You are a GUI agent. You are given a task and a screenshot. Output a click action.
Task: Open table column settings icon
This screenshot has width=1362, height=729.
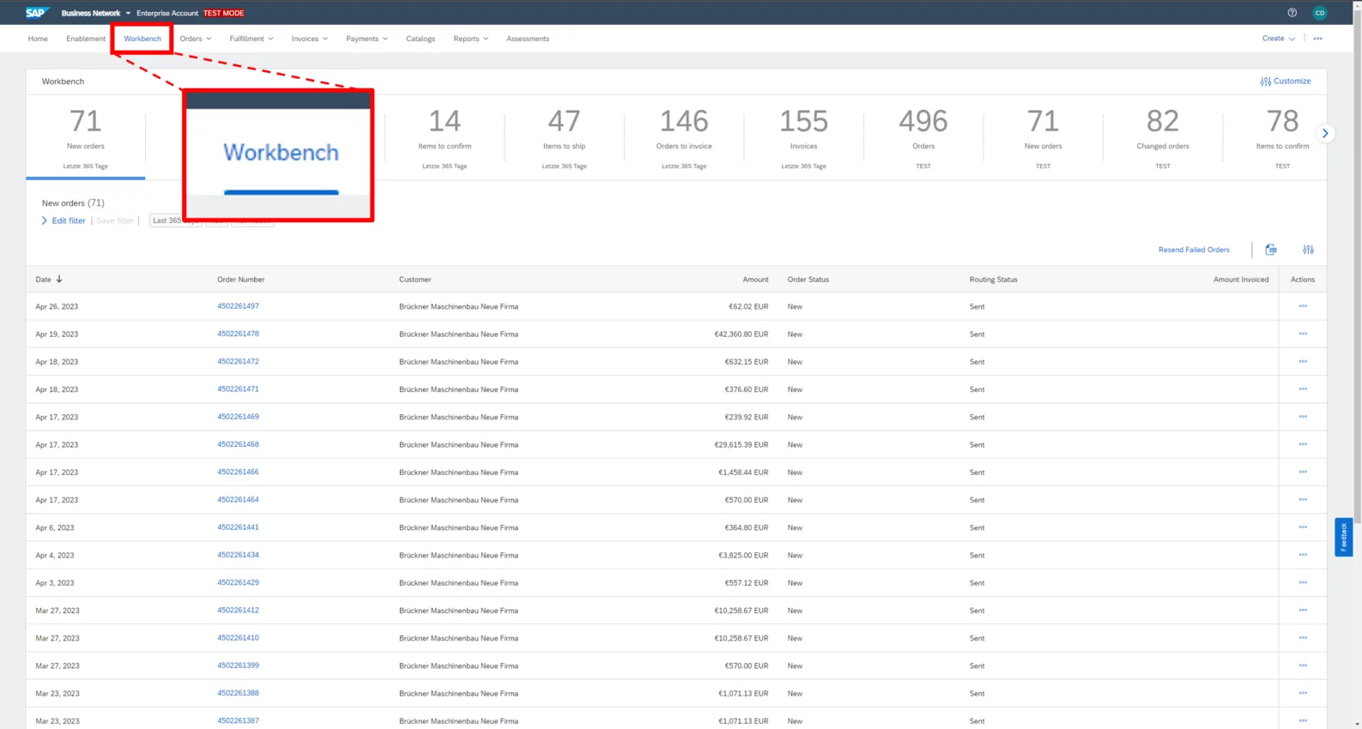click(x=1308, y=250)
